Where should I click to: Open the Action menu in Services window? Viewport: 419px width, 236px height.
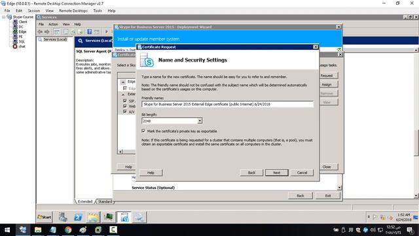53,24
